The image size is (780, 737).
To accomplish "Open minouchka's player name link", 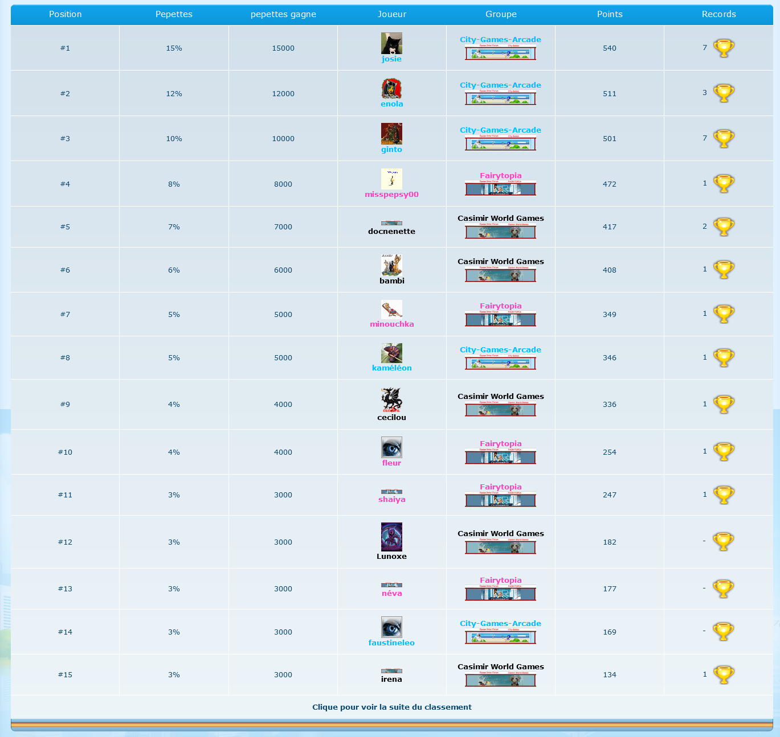I will [392, 324].
